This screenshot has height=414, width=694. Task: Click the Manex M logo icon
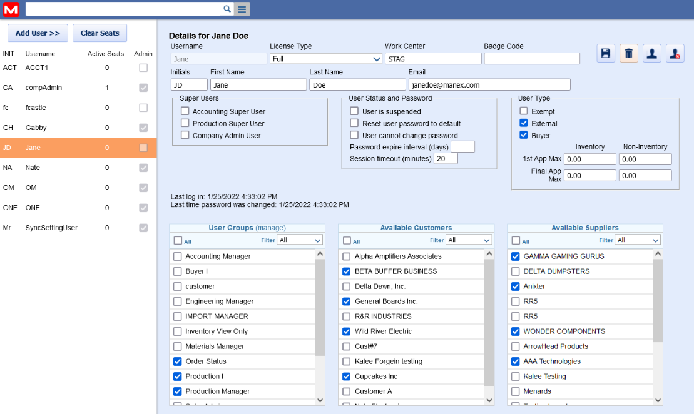click(11, 9)
